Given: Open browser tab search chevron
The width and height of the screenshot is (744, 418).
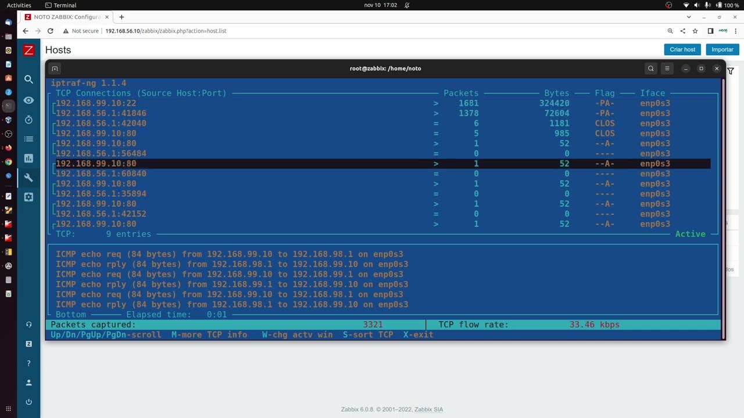Looking at the screenshot, I should click(x=689, y=17).
